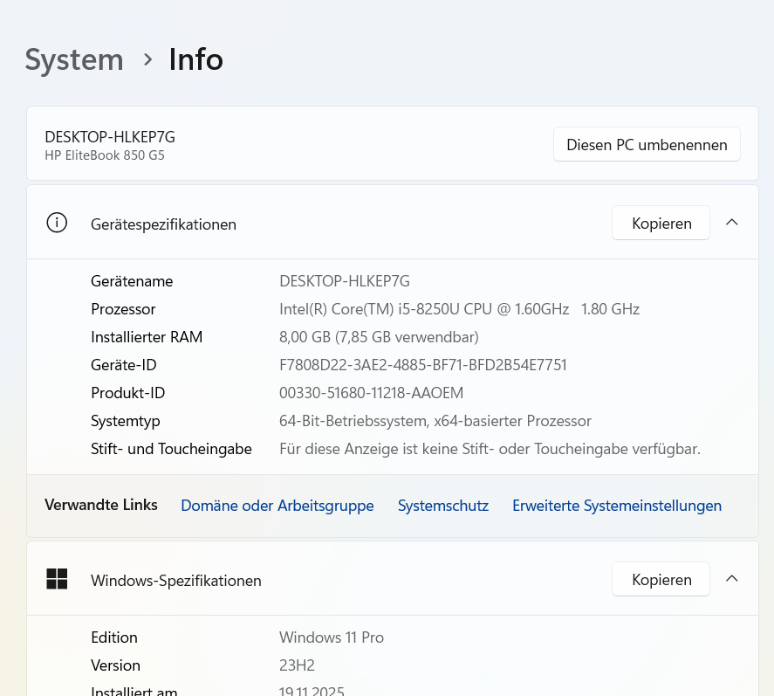Select the Windows-Spezifikationen header text
774x696 pixels.
click(176, 581)
